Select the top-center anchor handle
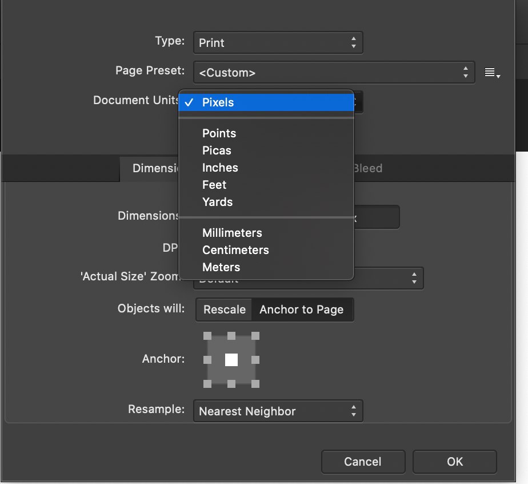The image size is (528, 484). pyautogui.click(x=231, y=336)
